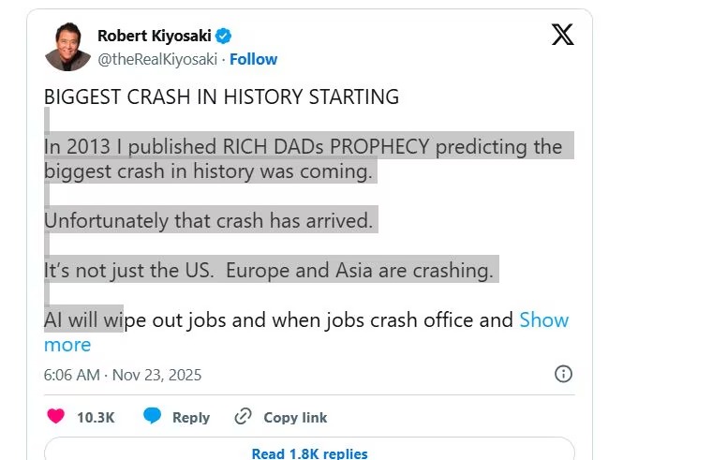The height and width of the screenshot is (460, 712).
Task: Select the Copy link text
Action: point(295,418)
